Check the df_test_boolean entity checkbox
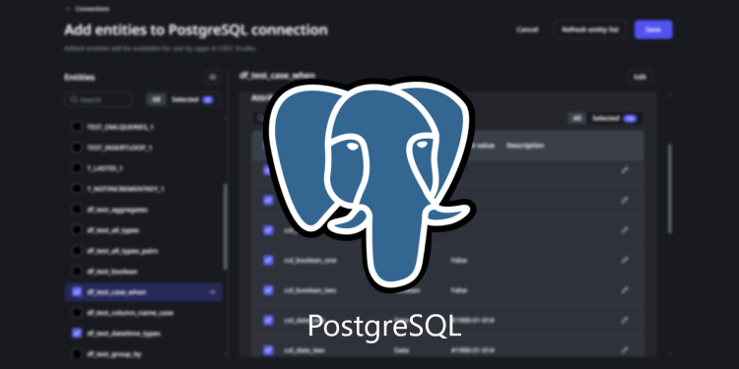739x369 pixels. 76,272
